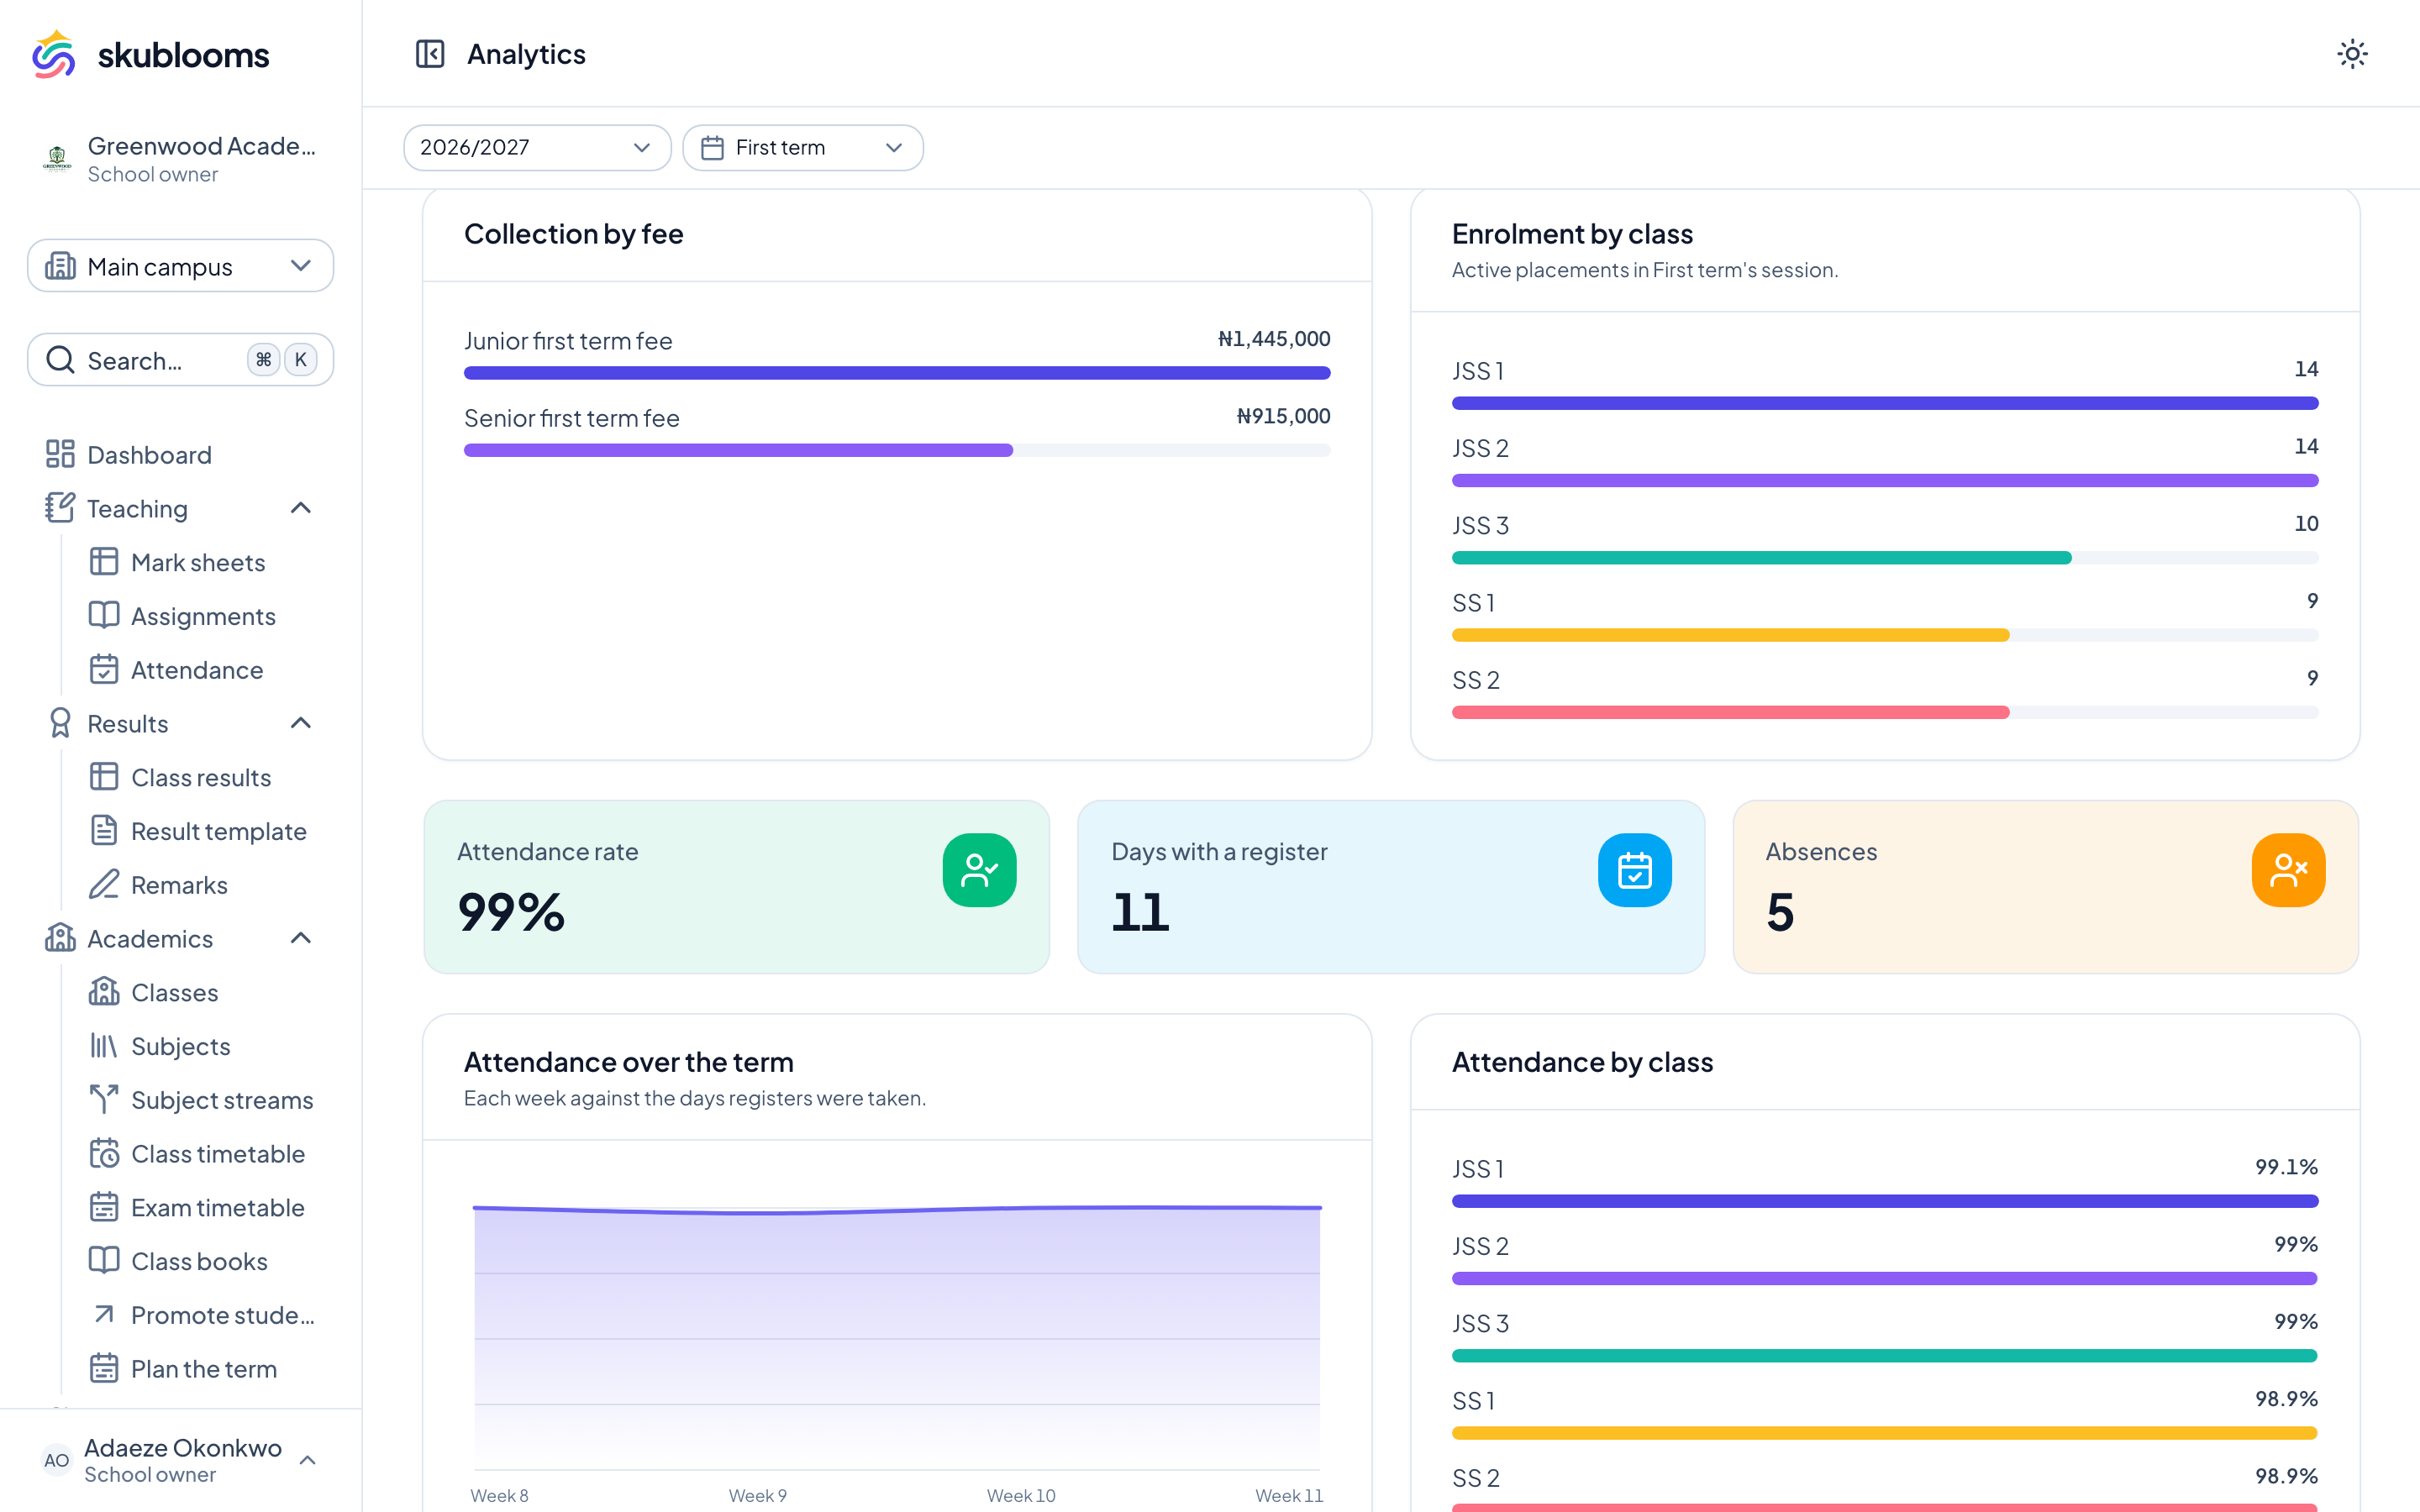Click the Result template document icon
Image resolution: width=2420 pixels, height=1512 pixels.
coord(104,831)
